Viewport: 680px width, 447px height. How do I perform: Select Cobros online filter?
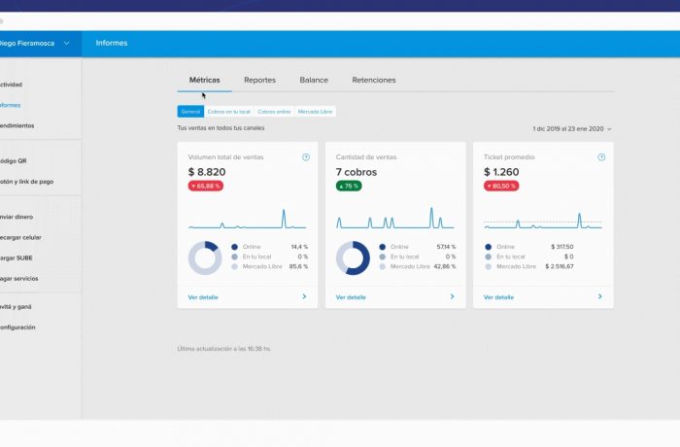click(x=274, y=112)
